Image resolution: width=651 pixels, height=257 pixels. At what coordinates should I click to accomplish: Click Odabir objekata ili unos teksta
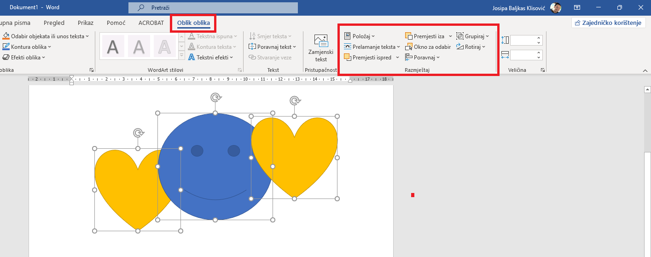(46, 36)
